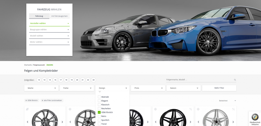Open the Hersteller wählen dropdown
261x126 pixels.
tap(49, 23)
